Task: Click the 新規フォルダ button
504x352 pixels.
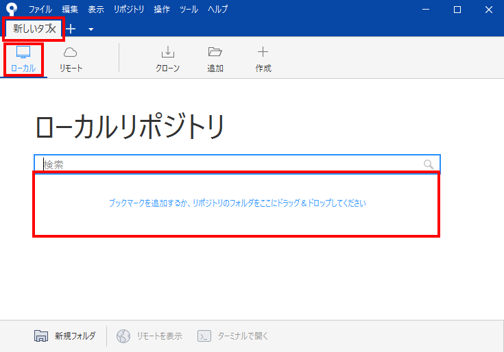Action: coord(65,336)
